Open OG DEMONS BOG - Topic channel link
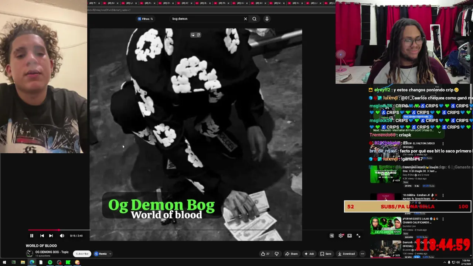The image size is (473, 266). (52, 252)
